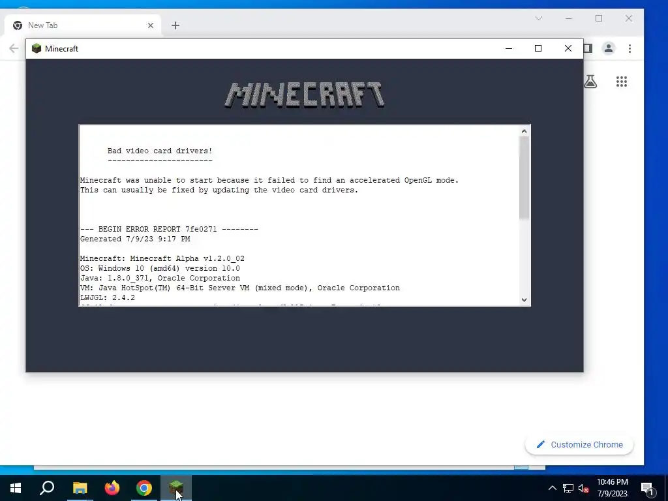Viewport: 668px width, 501px height.
Task: Open a new Chrome tab
Action: pos(175,25)
